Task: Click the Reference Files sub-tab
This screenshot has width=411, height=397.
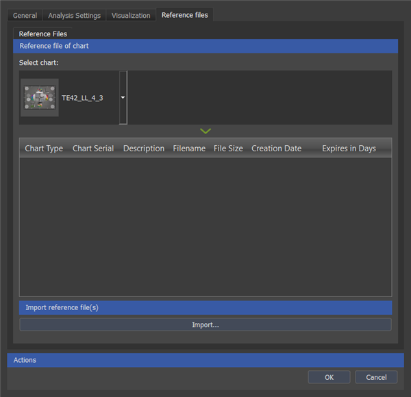Action: pos(42,34)
